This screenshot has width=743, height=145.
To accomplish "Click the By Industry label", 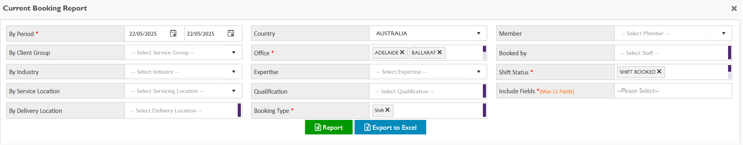I will pos(24,72).
